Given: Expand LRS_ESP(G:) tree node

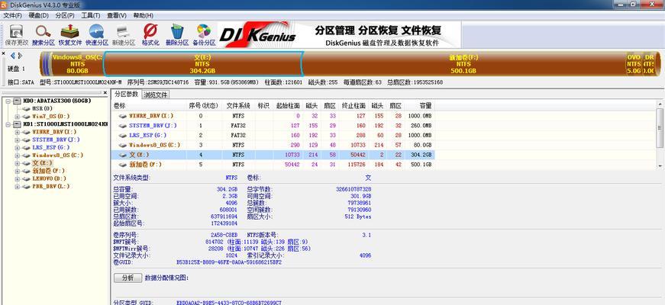Looking at the screenshot, I should pos(18,147).
